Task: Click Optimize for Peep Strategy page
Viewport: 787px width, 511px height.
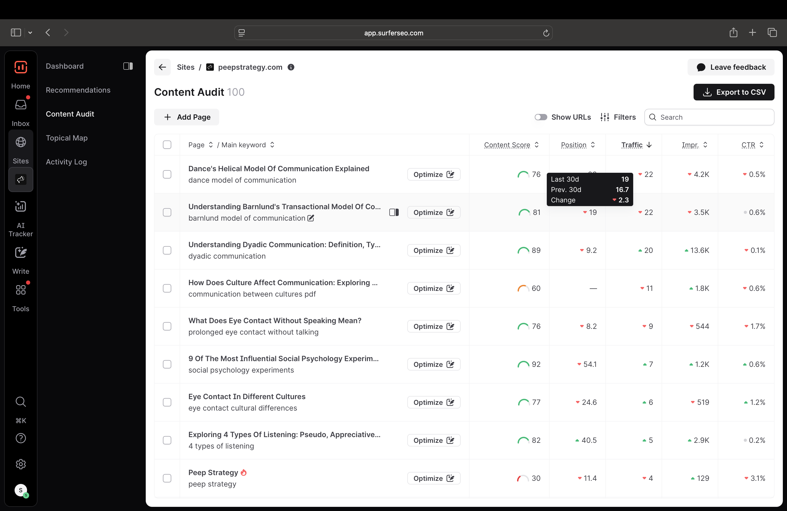Action: 433,478
